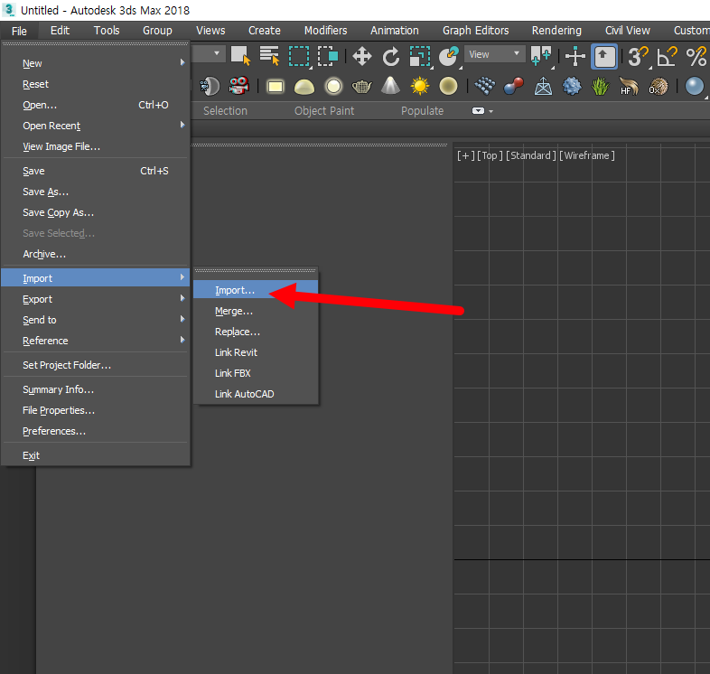The image size is (710, 674).
Task: Expand the Export submenu
Action: coord(96,299)
